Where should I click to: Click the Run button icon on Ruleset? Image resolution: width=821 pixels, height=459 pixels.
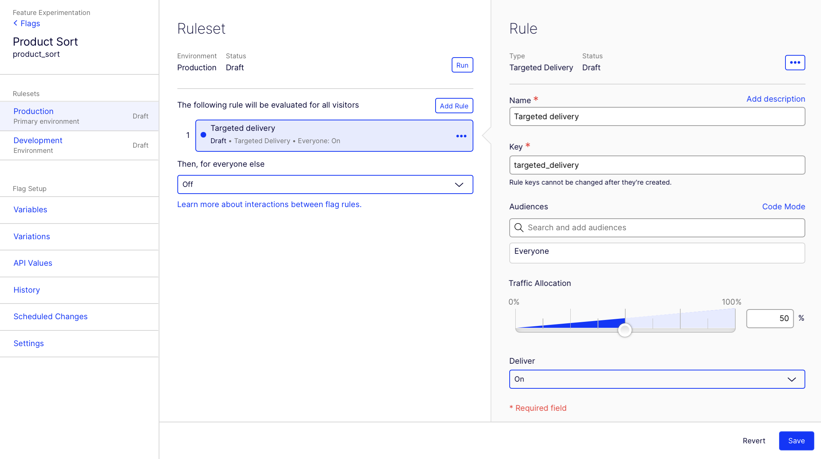463,64
